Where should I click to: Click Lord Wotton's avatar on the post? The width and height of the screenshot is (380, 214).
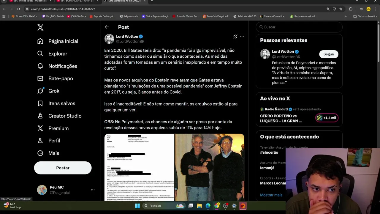pyautogui.click(x=109, y=39)
